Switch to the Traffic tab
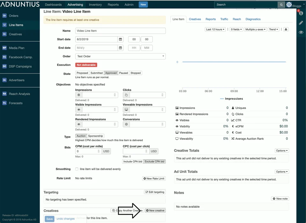 point(224,19)
